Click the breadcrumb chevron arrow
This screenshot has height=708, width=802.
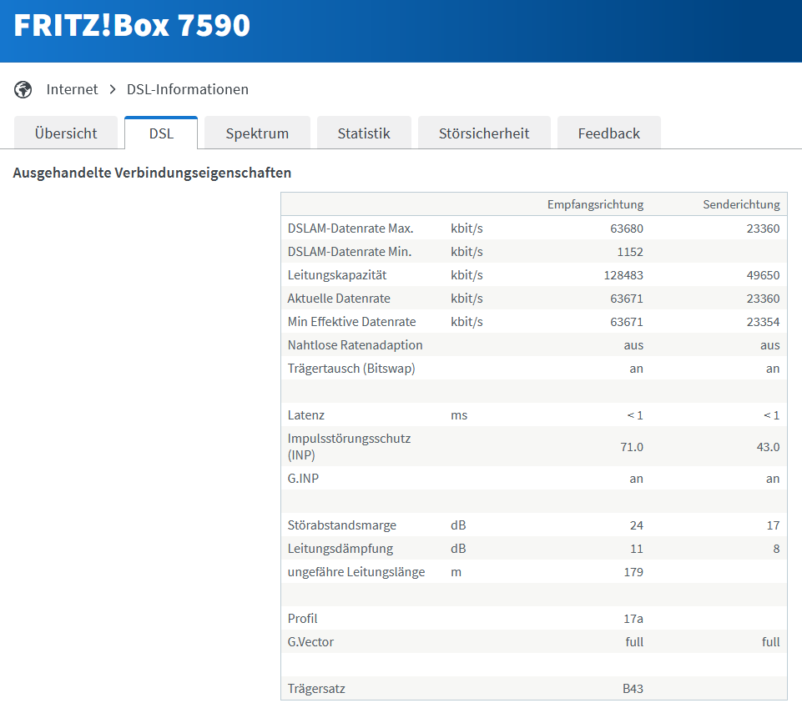[113, 89]
